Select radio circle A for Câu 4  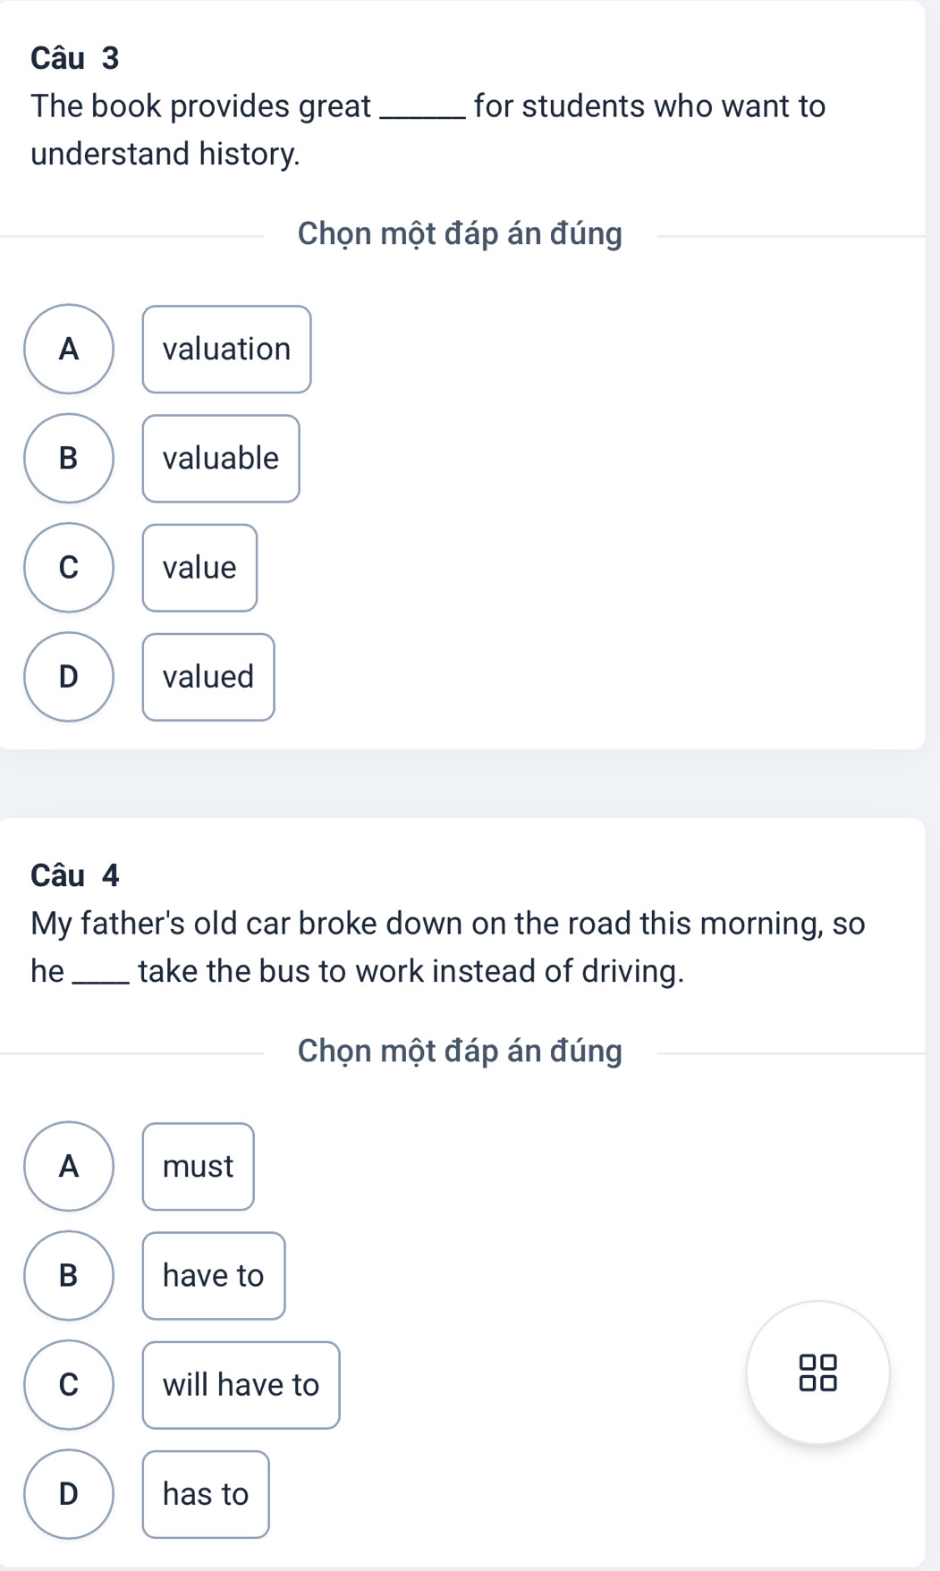coord(68,1168)
